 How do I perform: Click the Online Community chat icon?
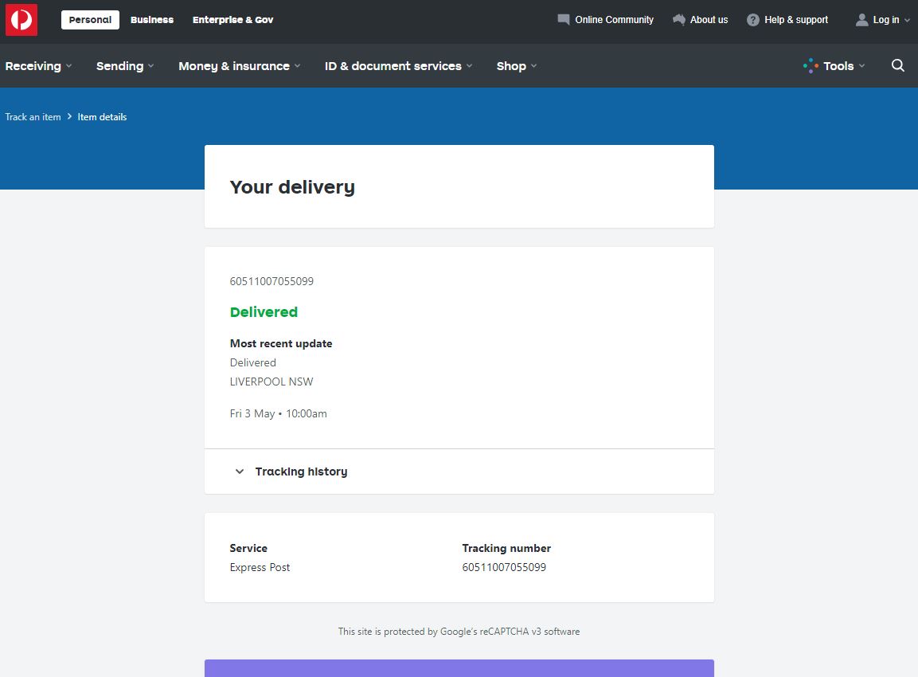(564, 20)
